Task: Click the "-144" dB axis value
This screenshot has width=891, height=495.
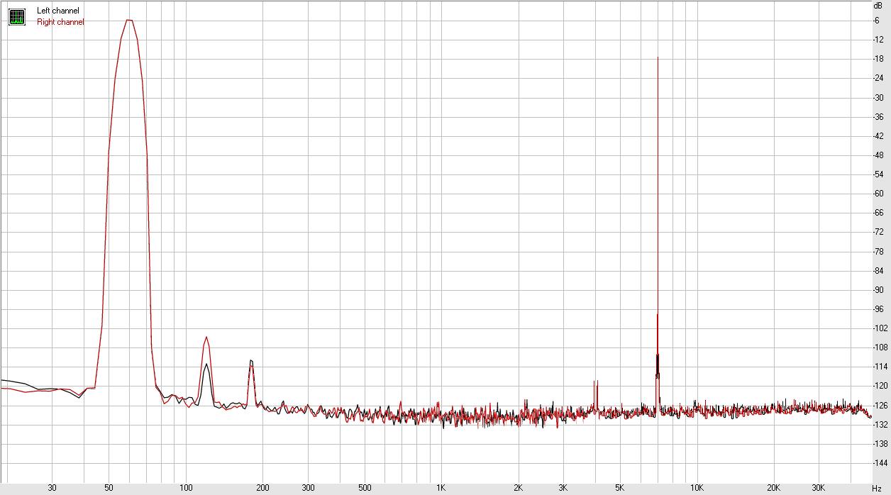Action: click(x=880, y=463)
